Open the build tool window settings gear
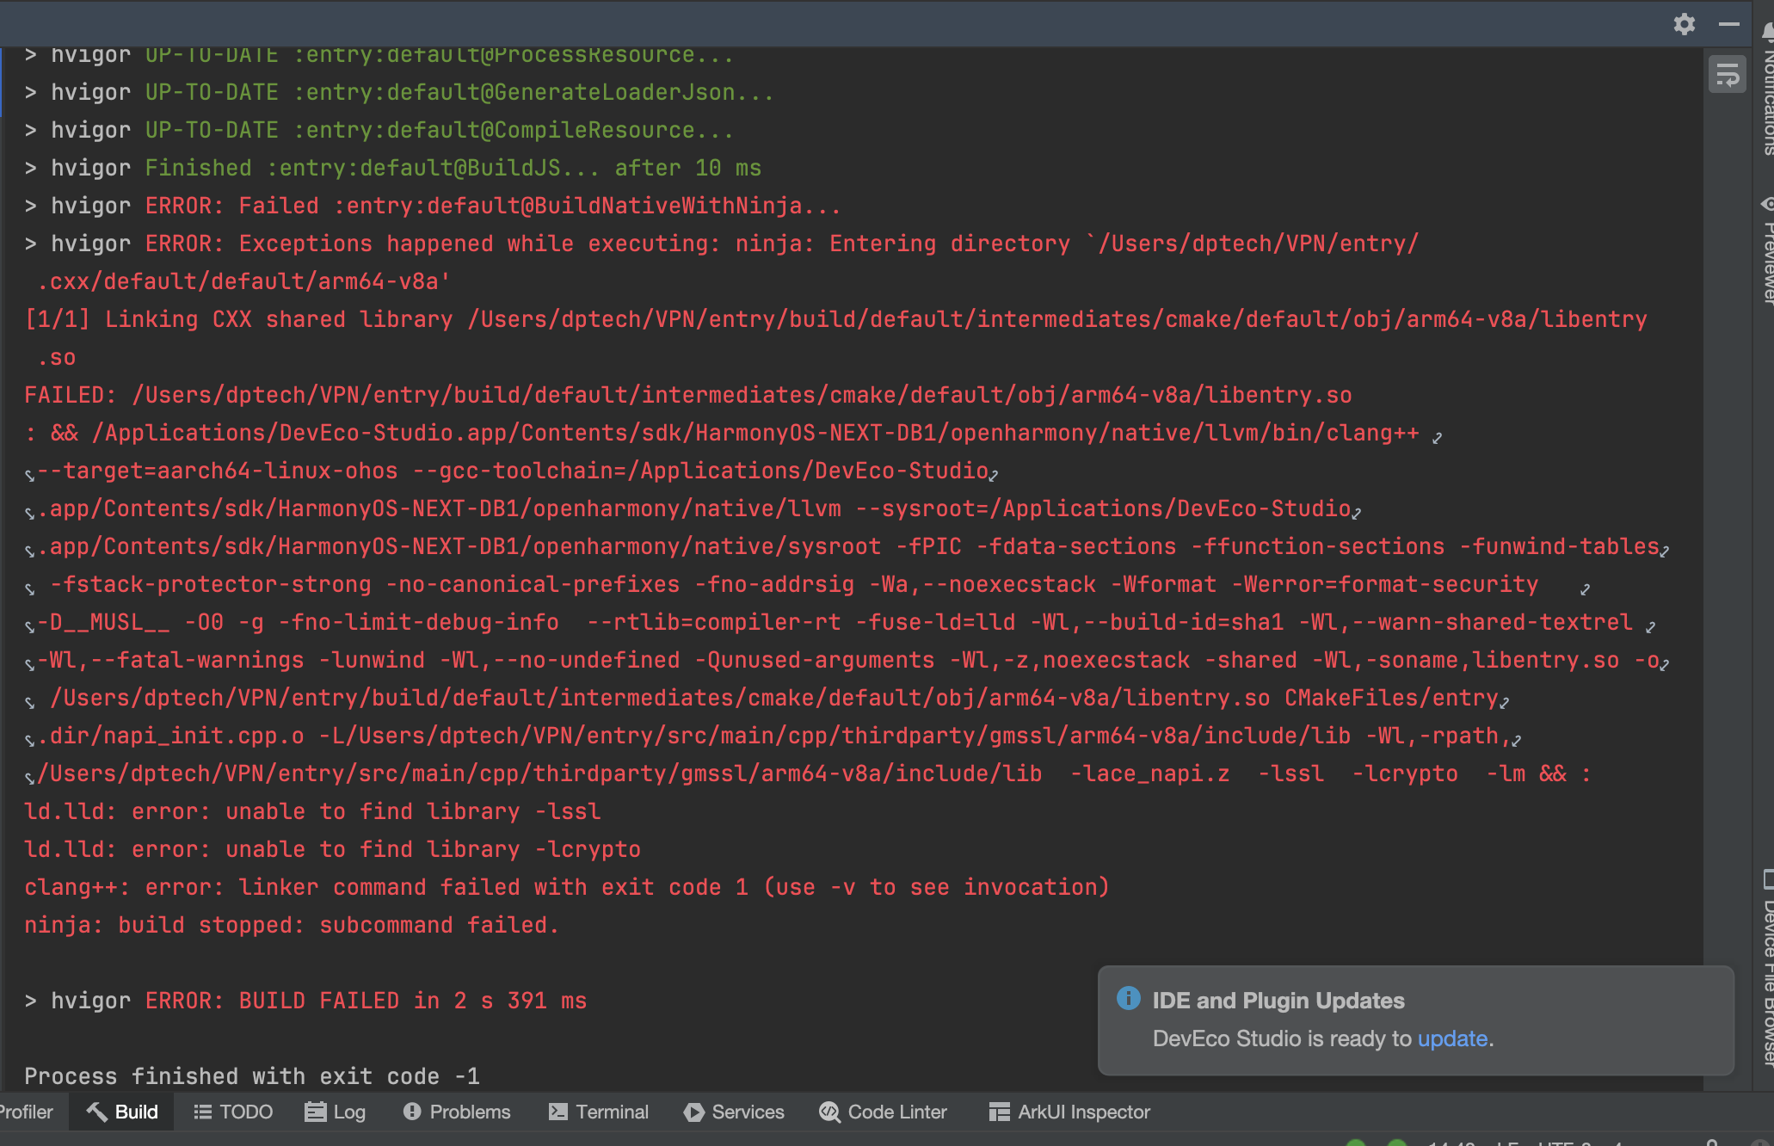The height and width of the screenshot is (1146, 1774). tap(1684, 24)
